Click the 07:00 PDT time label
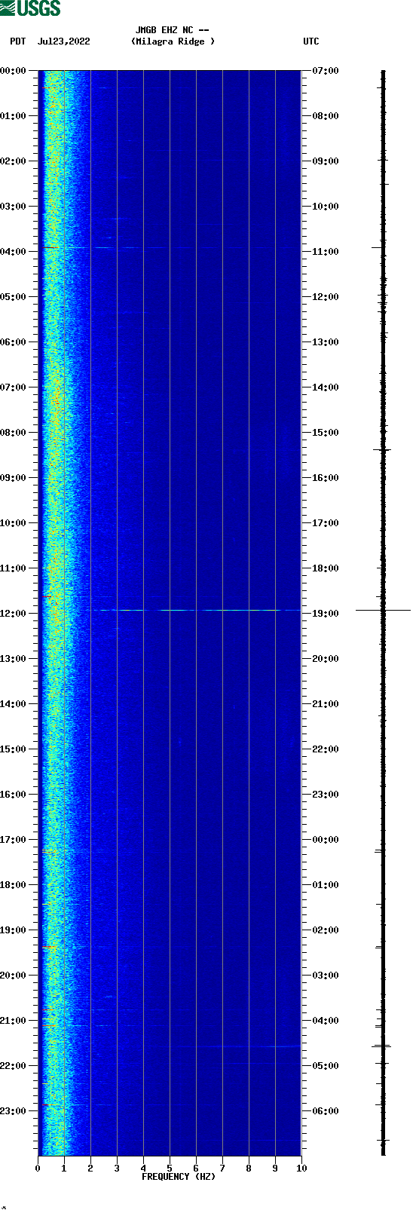 pos(14,387)
